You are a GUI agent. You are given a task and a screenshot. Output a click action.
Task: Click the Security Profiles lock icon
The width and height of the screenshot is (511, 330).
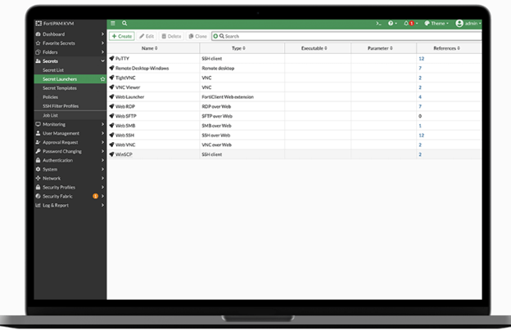pos(38,187)
